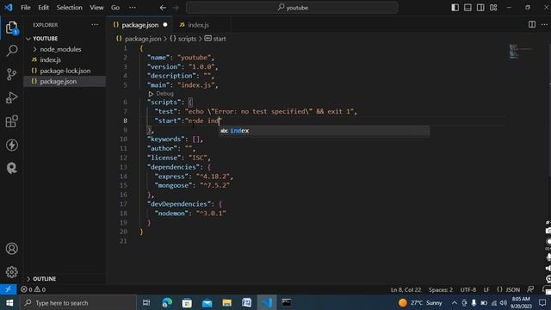
Task: Change end of line sequence LF
Action: (486, 289)
